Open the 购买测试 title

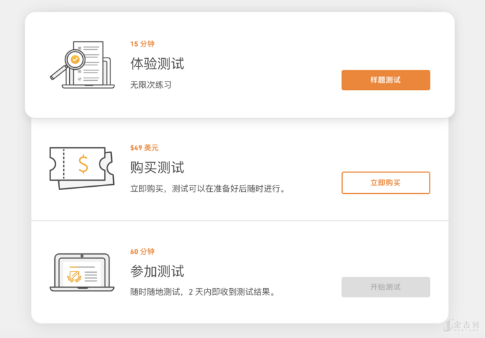(x=157, y=167)
